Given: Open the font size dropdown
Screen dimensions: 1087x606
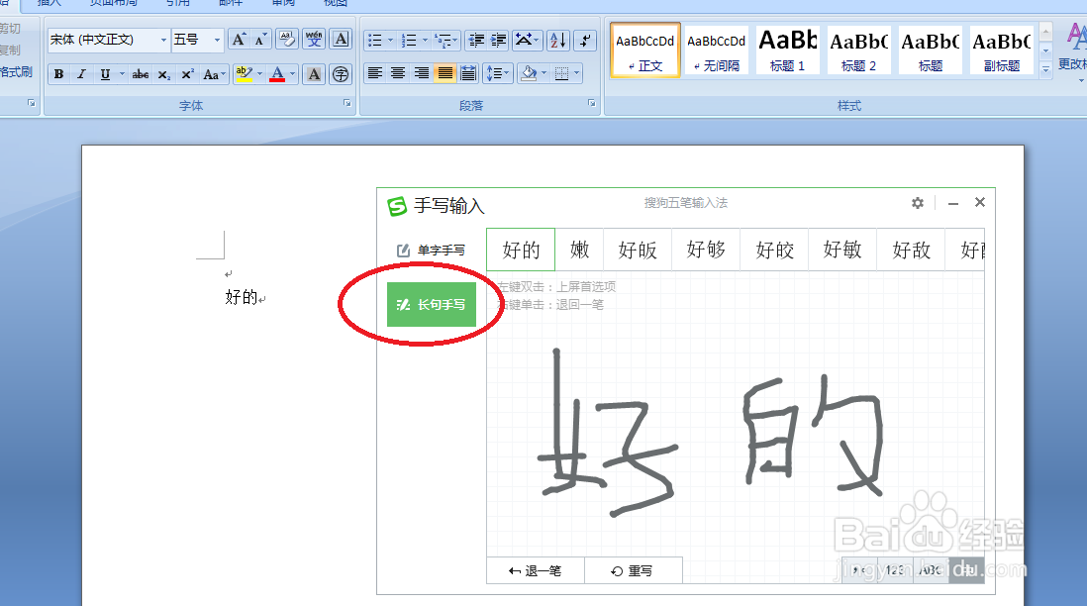Looking at the screenshot, I should pos(216,38).
